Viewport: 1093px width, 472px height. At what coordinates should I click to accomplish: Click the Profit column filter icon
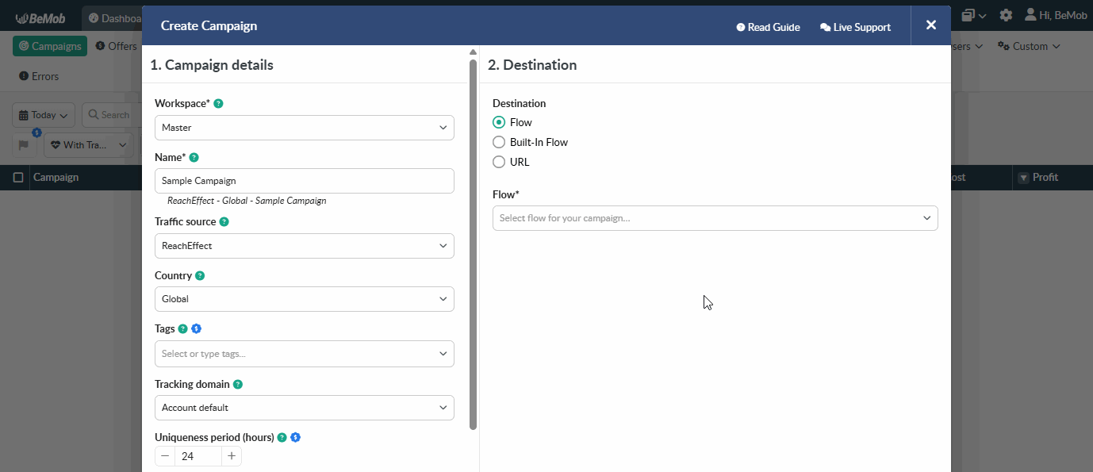coord(1023,178)
